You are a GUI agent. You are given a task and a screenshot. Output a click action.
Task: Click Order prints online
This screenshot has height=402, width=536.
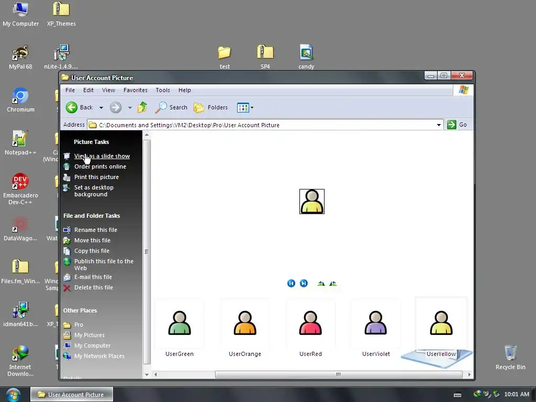tap(100, 166)
